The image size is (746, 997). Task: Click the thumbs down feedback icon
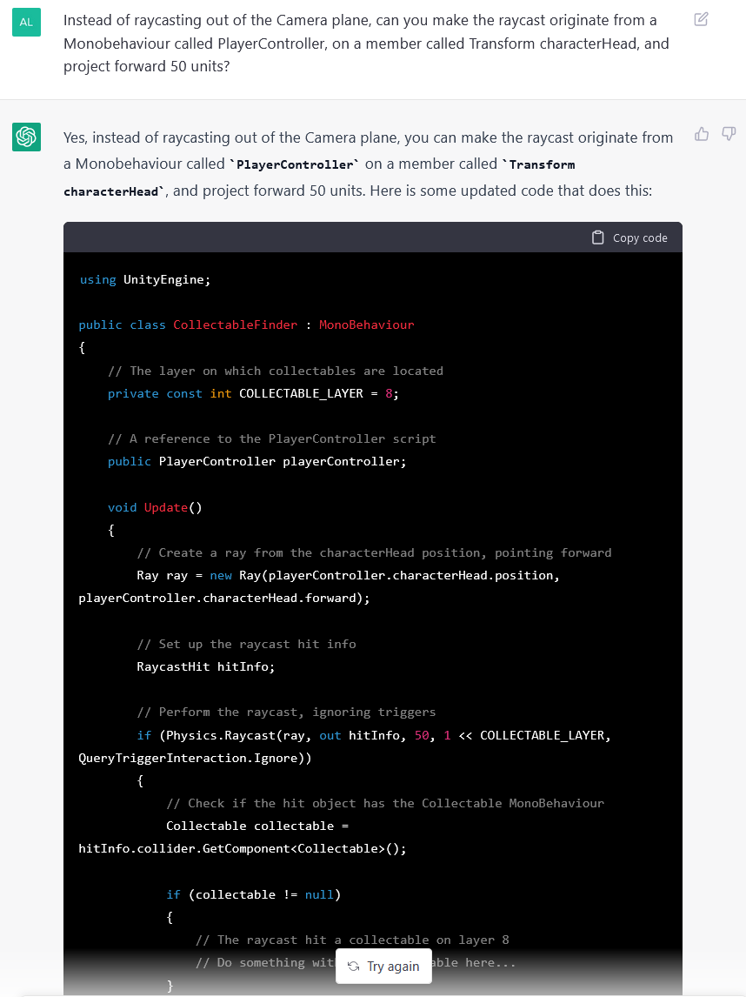pyautogui.click(x=729, y=133)
